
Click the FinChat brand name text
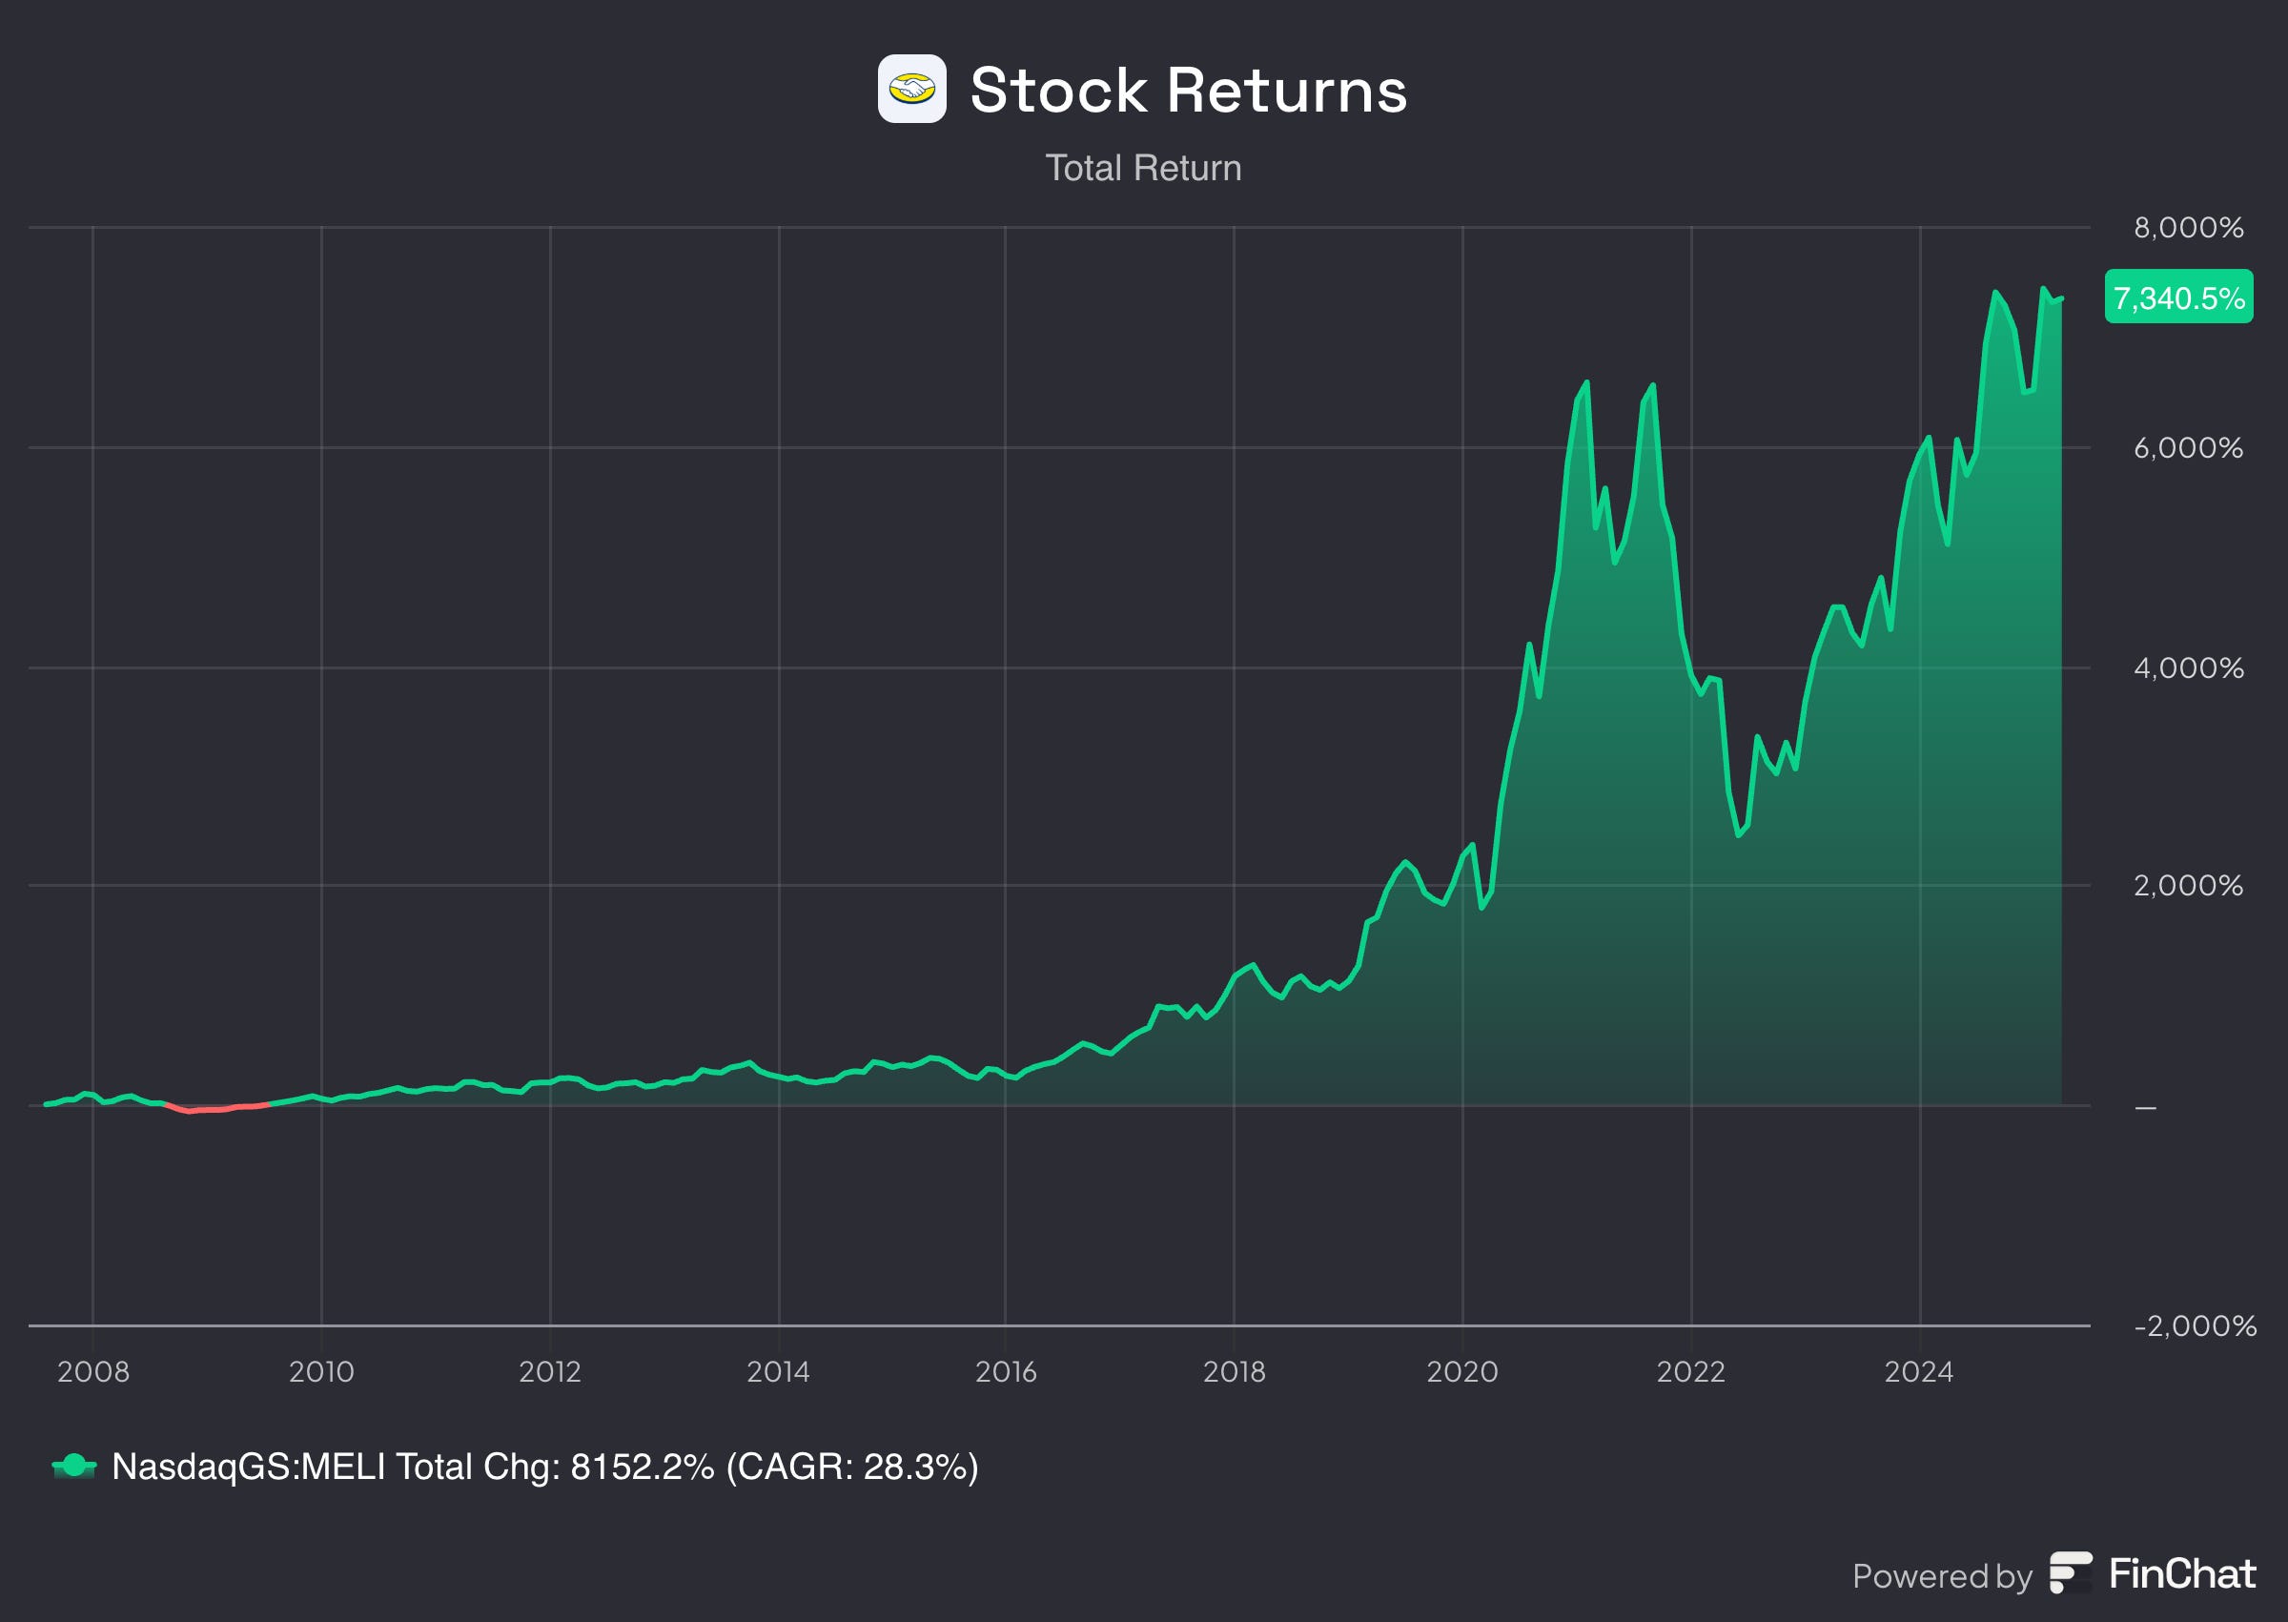coord(2182,1574)
